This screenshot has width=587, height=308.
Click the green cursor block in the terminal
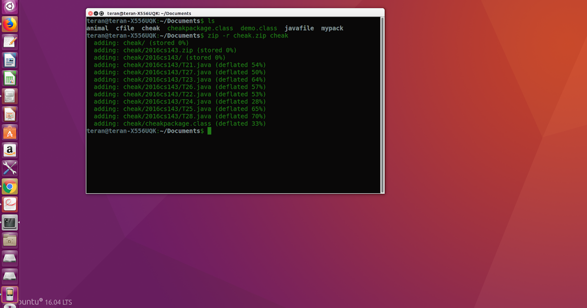[209, 131]
